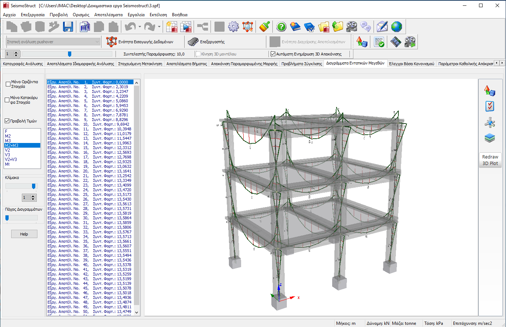
Task: Click the blue floppy disk Save icon
Action: point(68,27)
